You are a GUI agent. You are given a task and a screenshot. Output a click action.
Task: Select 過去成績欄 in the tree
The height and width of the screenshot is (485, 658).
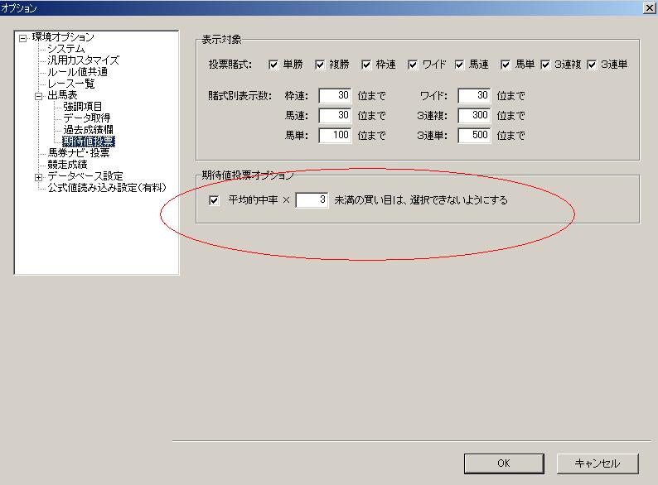point(88,130)
